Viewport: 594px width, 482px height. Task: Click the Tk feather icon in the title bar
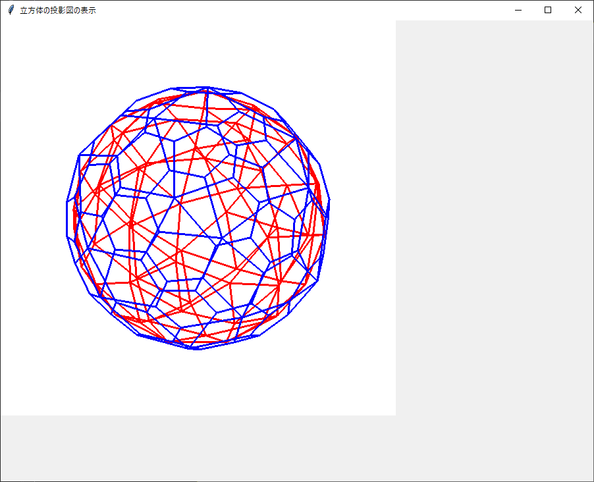[x=11, y=11]
